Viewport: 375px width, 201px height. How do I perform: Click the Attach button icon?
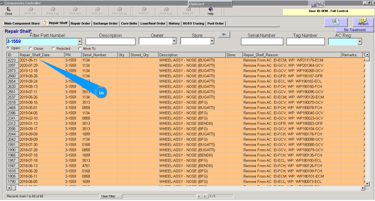pyautogui.click(x=363, y=22)
